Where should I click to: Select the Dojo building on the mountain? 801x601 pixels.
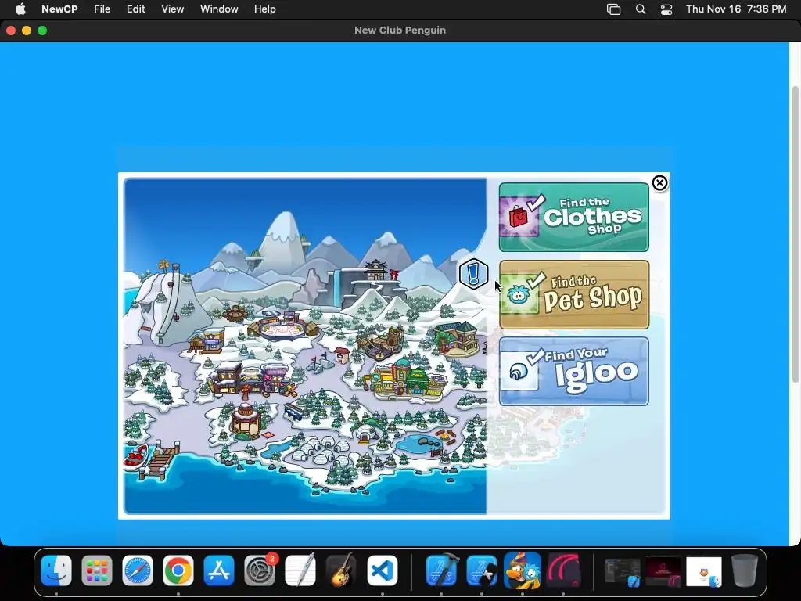tap(376, 271)
